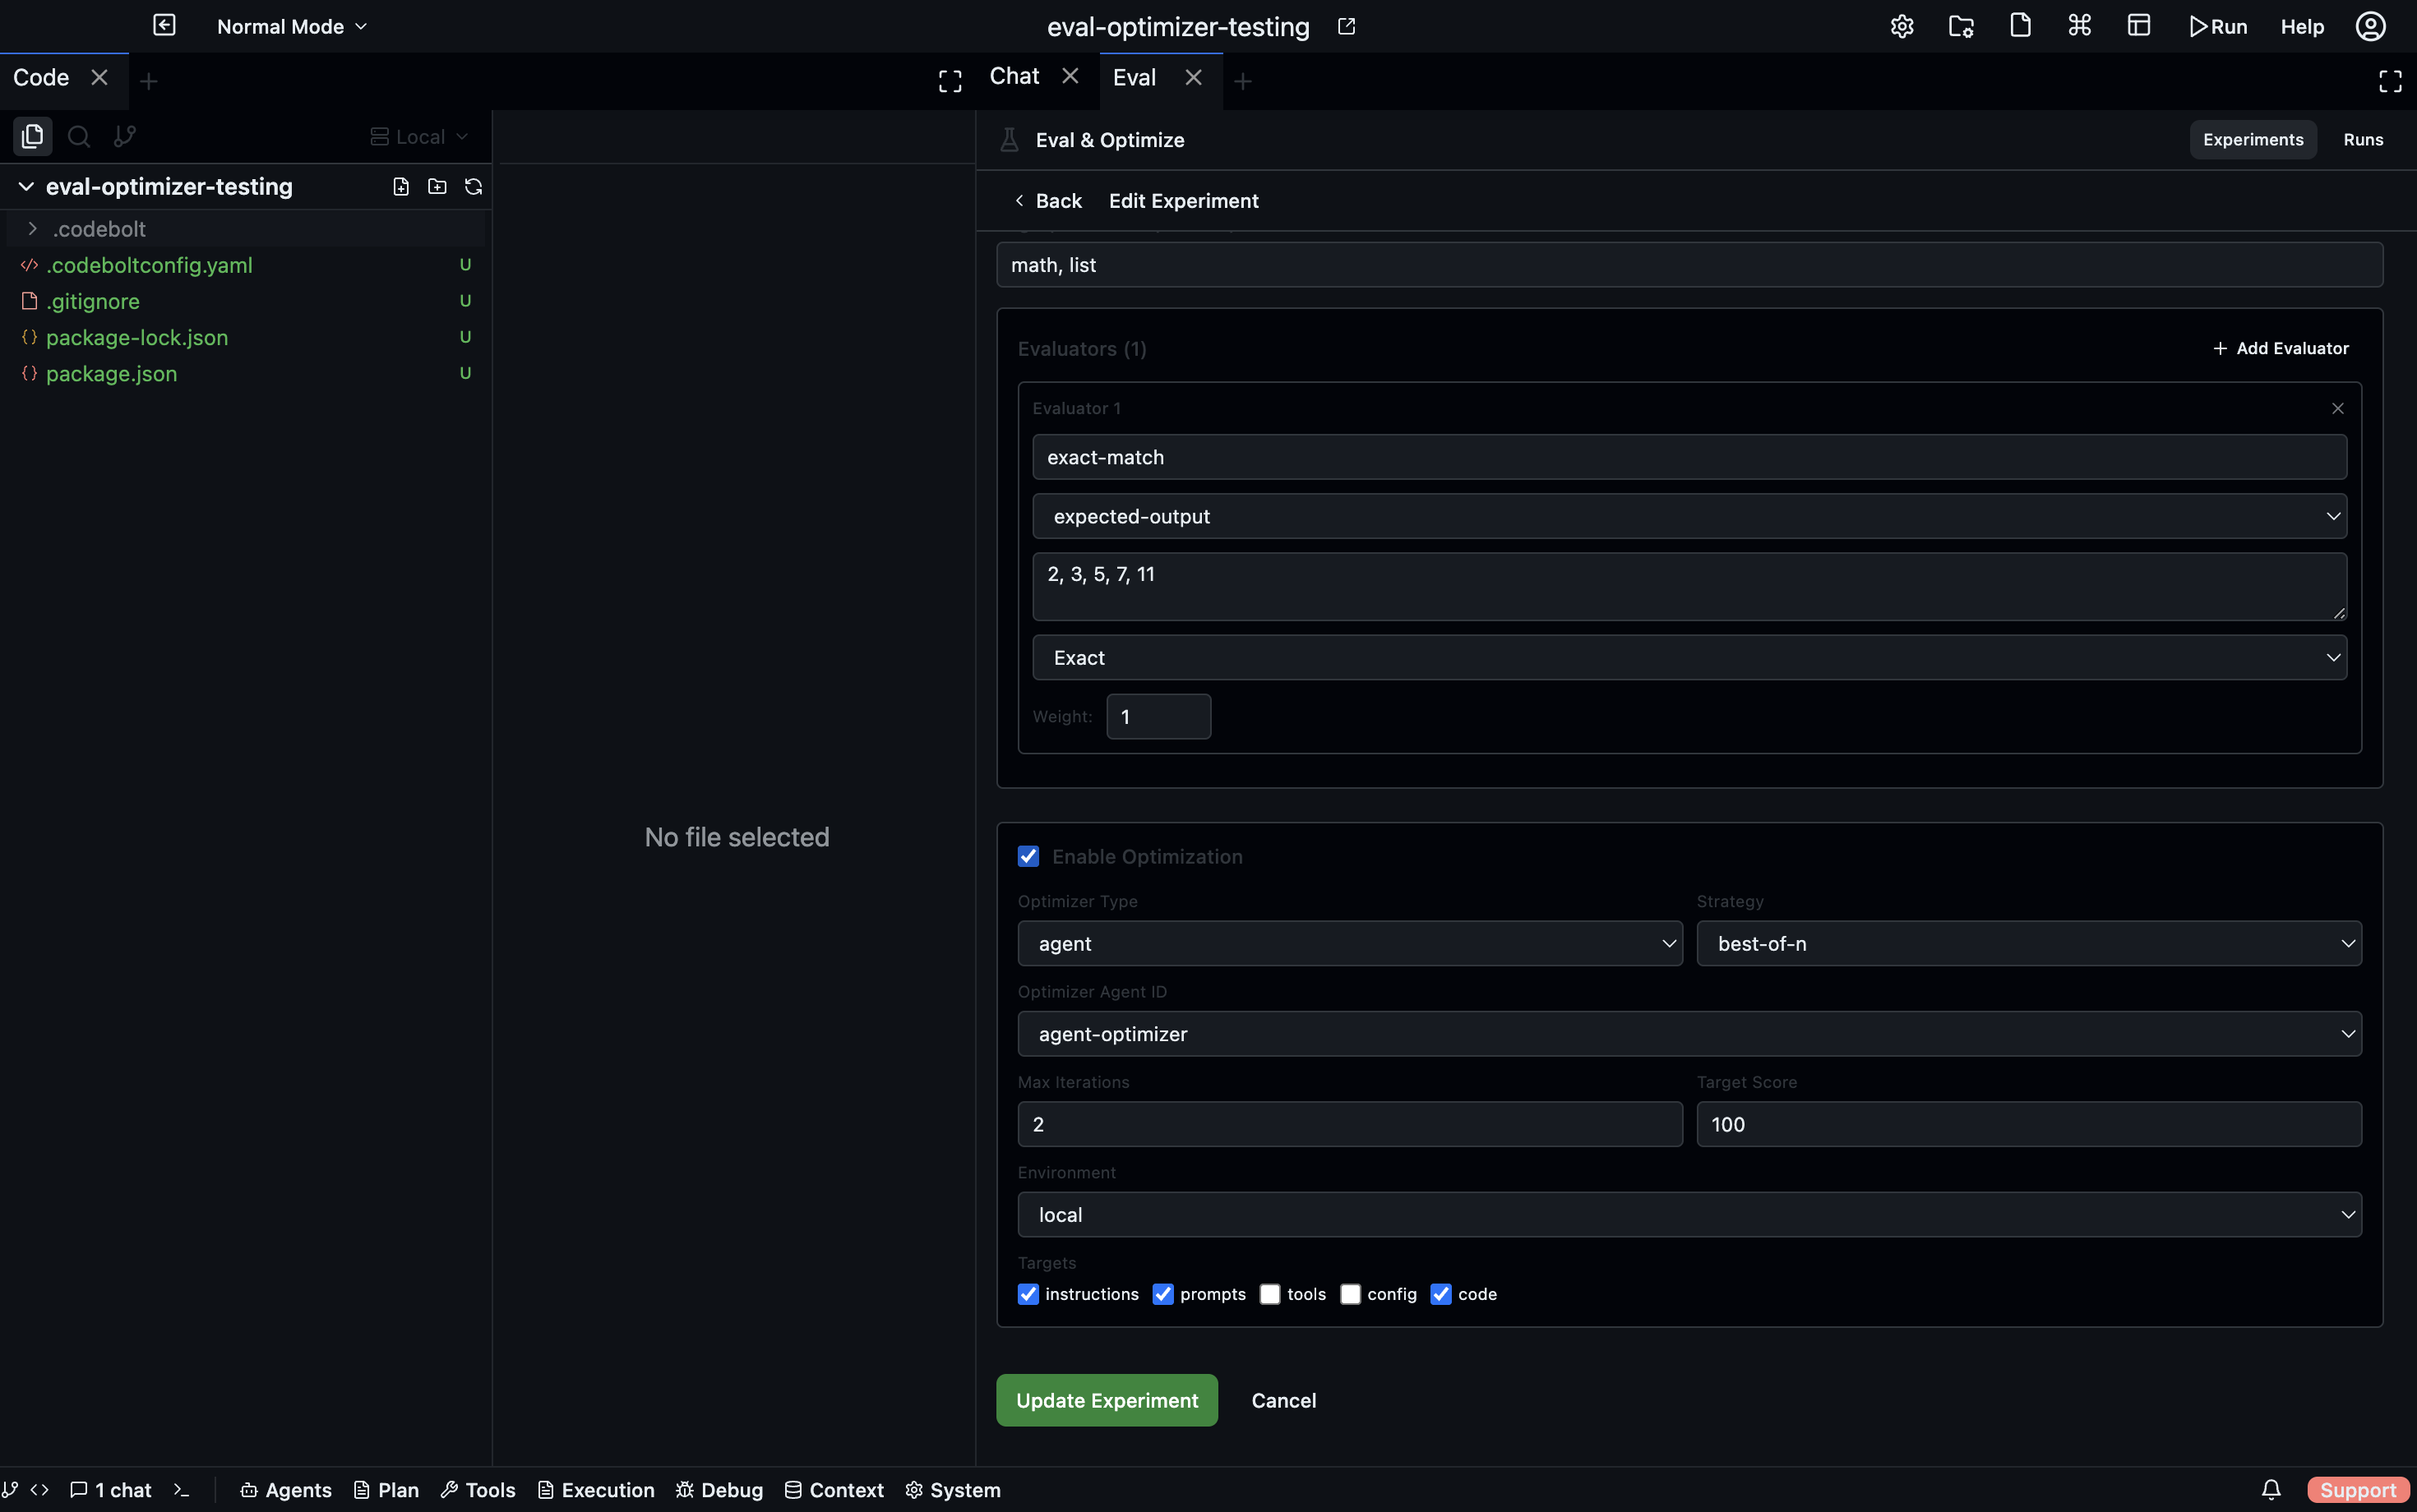Open the Strategy best-of-n dropdown
This screenshot has height=1512, width=2417.
tap(2028, 943)
